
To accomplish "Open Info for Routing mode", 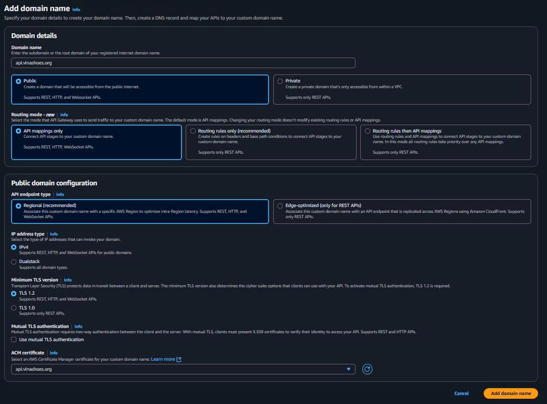I will click(x=64, y=114).
